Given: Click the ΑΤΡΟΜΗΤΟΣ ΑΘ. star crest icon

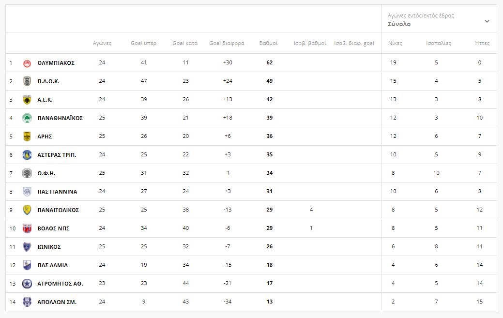Looking at the screenshot, I should coord(27,284).
